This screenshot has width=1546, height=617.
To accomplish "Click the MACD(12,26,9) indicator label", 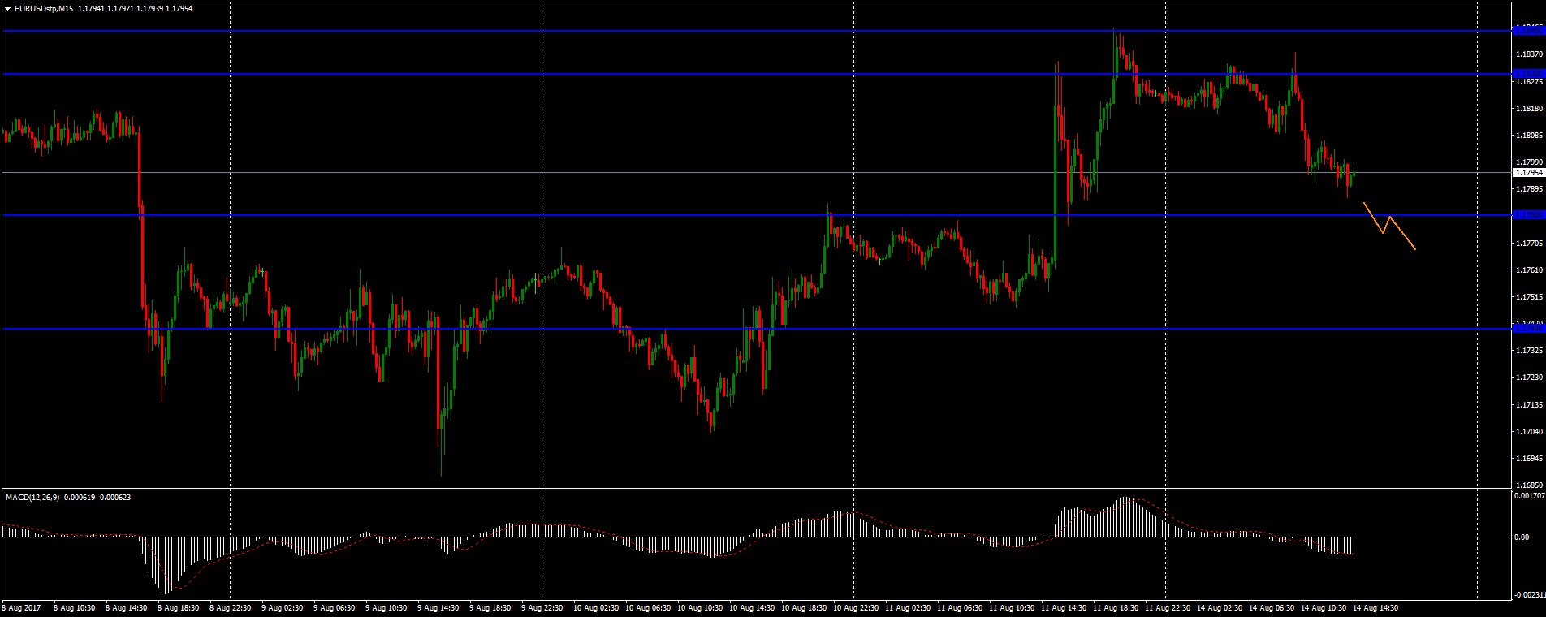I will coord(32,497).
